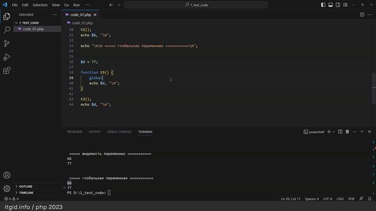Click the '$d = 77;' code line
376x211 pixels.
89,62
